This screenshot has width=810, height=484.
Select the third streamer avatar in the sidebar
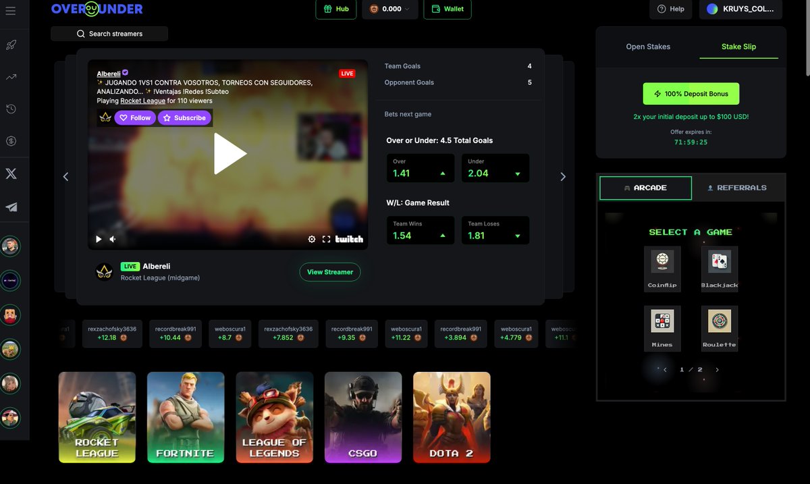click(10, 315)
